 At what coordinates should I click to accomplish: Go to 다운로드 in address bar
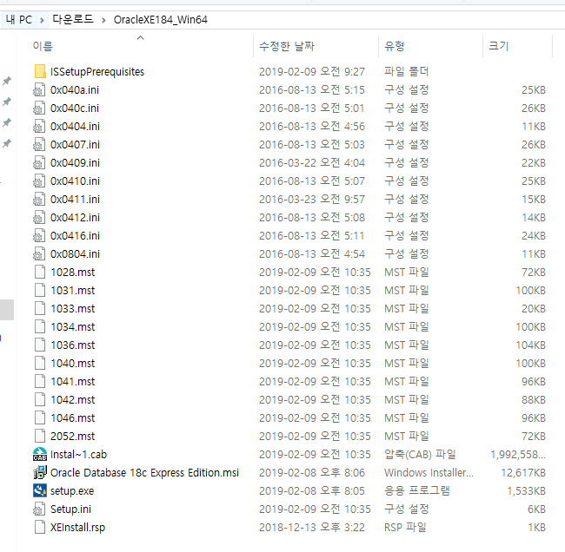point(73,19)
